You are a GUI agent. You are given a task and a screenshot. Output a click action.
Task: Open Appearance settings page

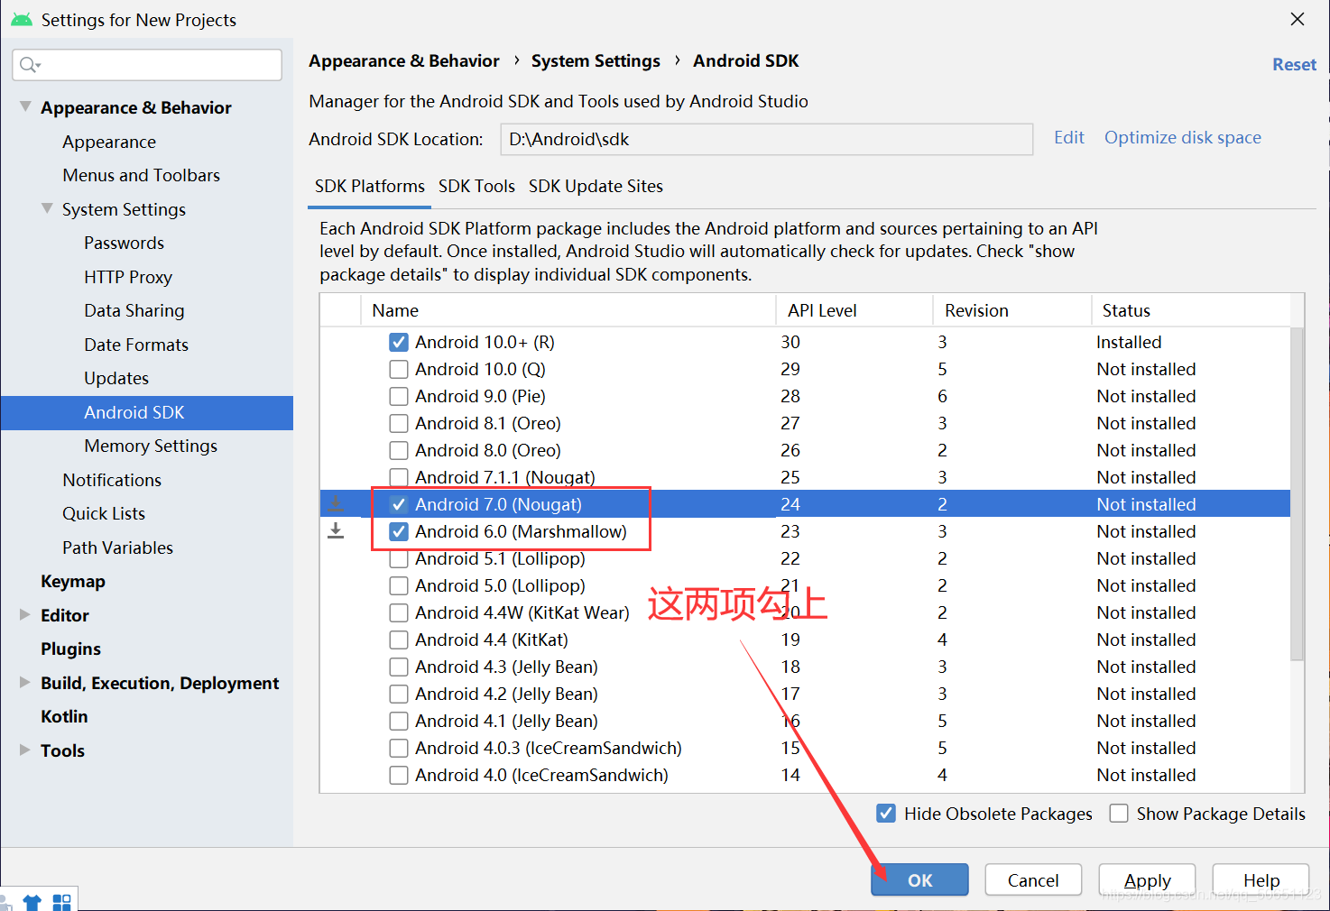click(109, 142)
